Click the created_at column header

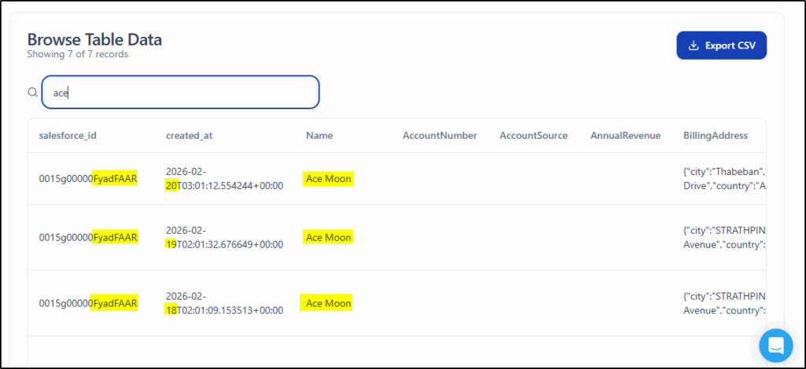189,135
